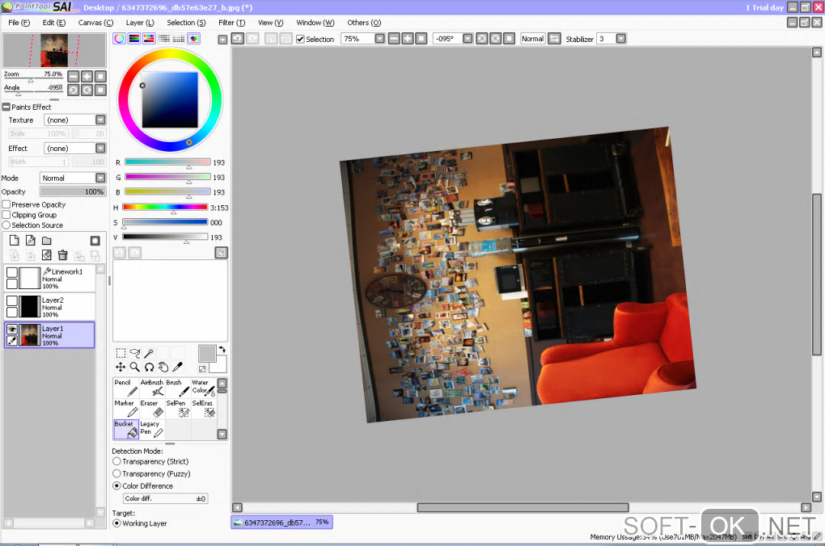Activate the hand pan tool
The image size is (825, 546).
[163, 367]
